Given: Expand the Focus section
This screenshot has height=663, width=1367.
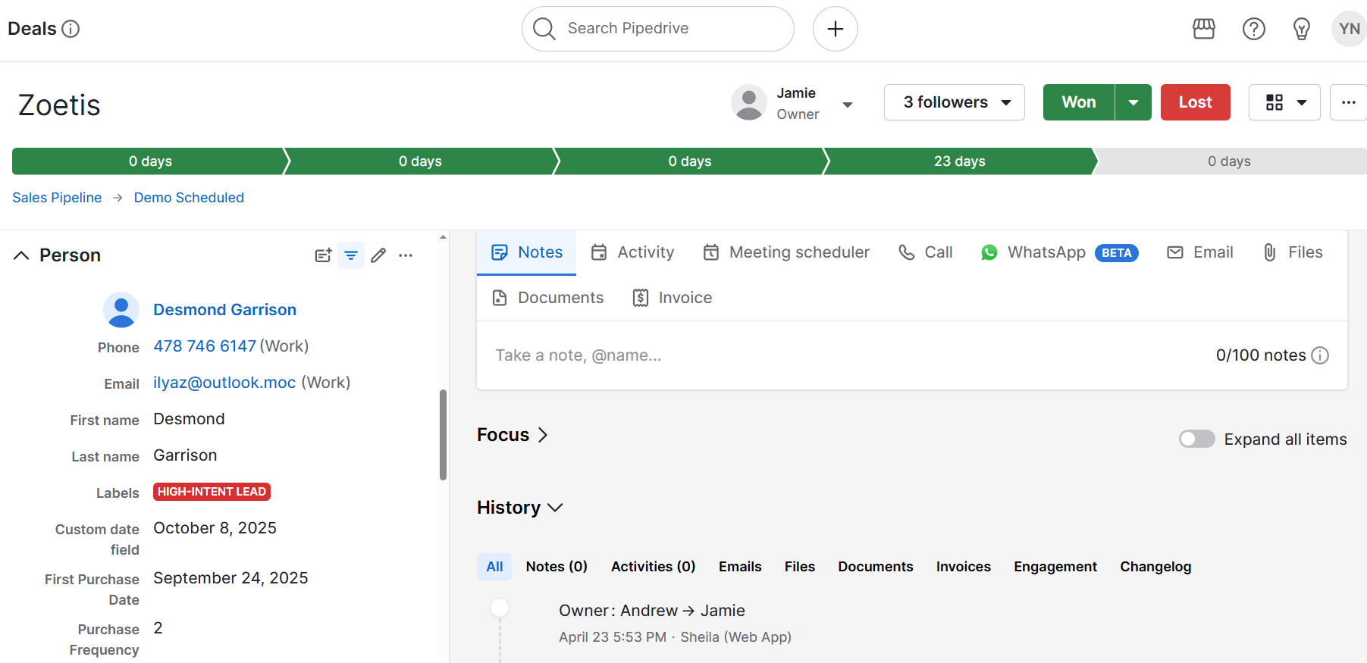Looking at the screenshot, I should click(513, 435).
